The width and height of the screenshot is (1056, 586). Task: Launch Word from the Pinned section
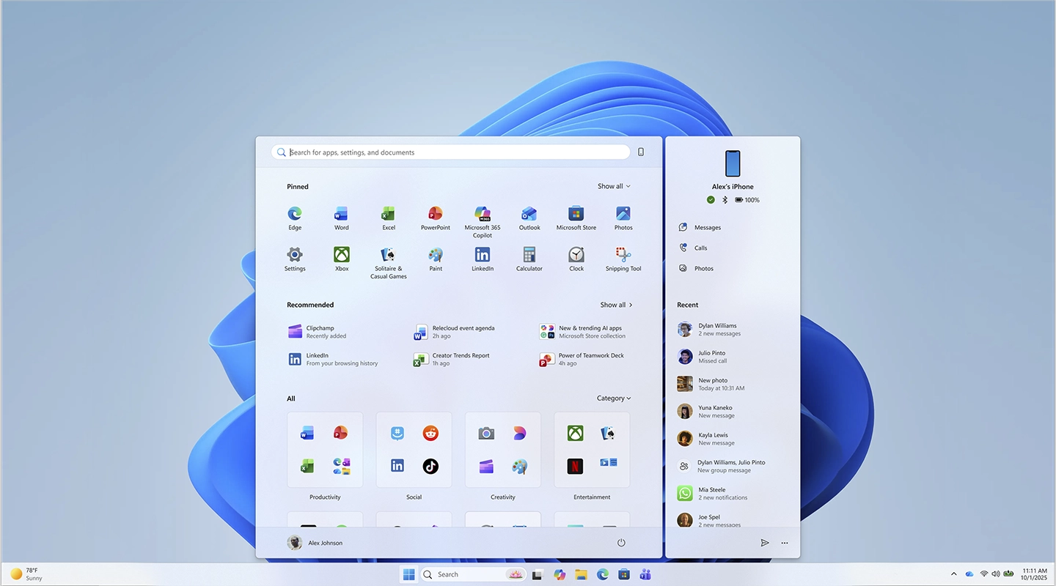pos(342,218)
